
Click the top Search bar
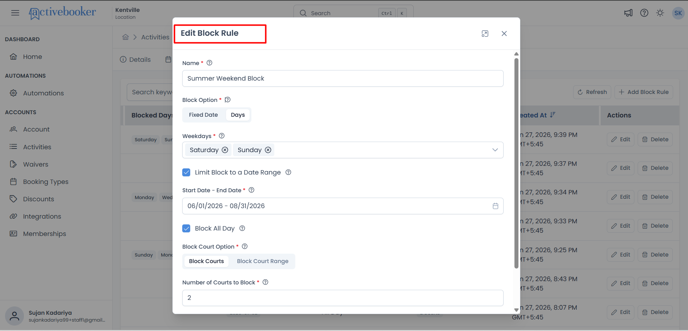point(353,13)
